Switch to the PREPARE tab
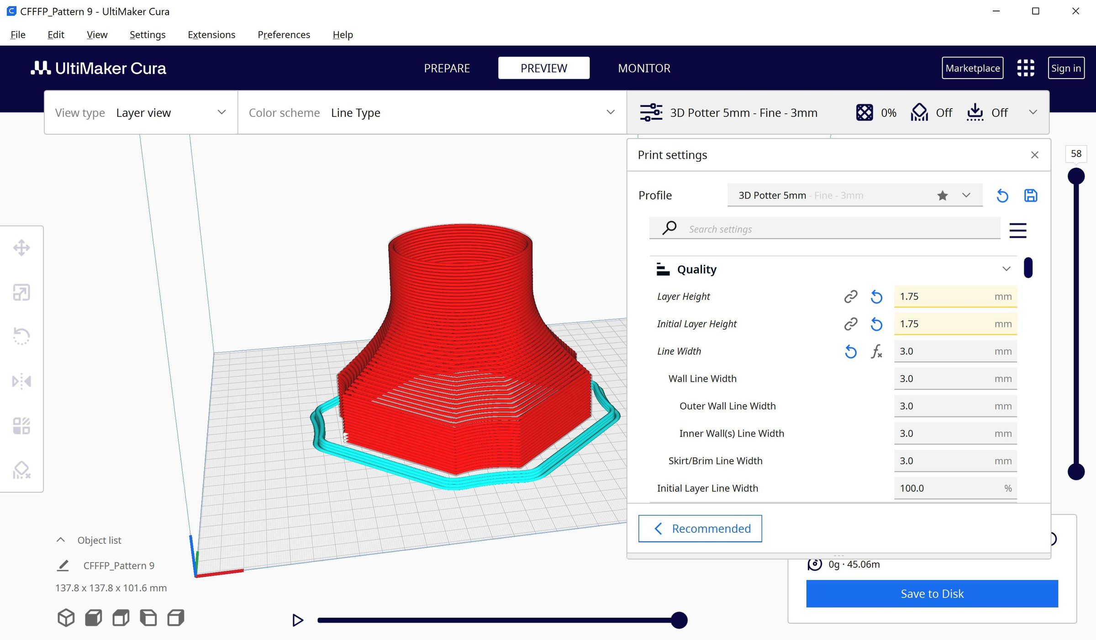The width and height of the screenshot is (1096, 640). click(x=447, y=68)
